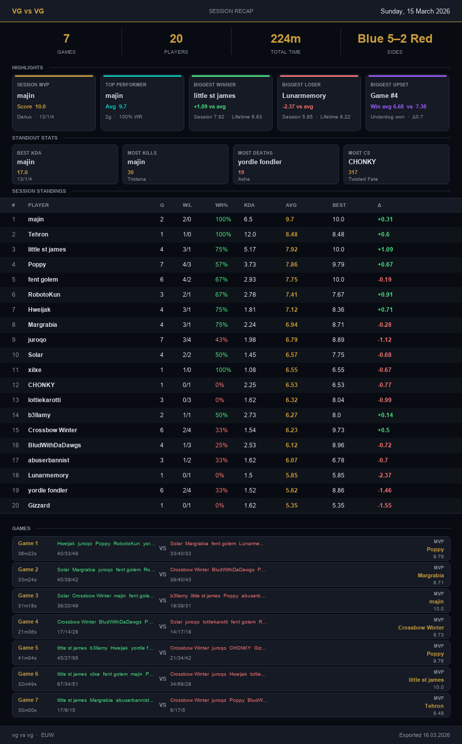Select 'Crossbow Winter' in standings table
462x744 pixels.
pos(53,430)
